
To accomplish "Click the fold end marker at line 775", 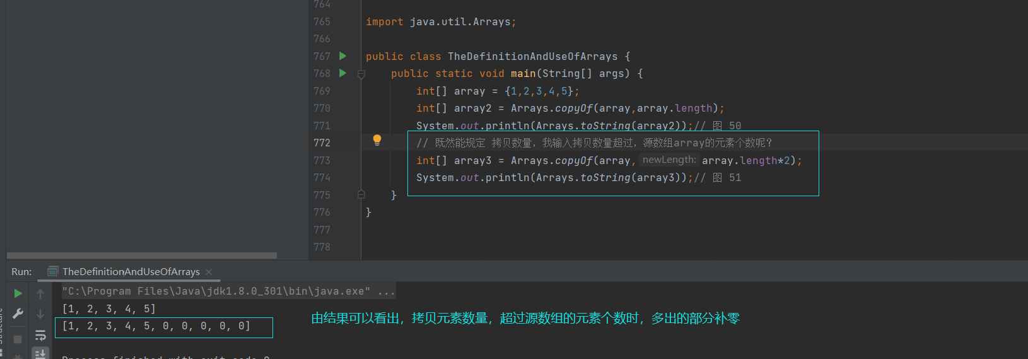I will click(361, 194).
